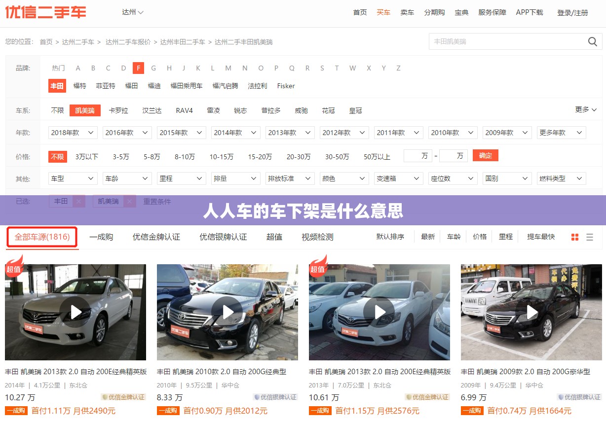
Task: Select 5-8万 price range
Action: point(152,157)
